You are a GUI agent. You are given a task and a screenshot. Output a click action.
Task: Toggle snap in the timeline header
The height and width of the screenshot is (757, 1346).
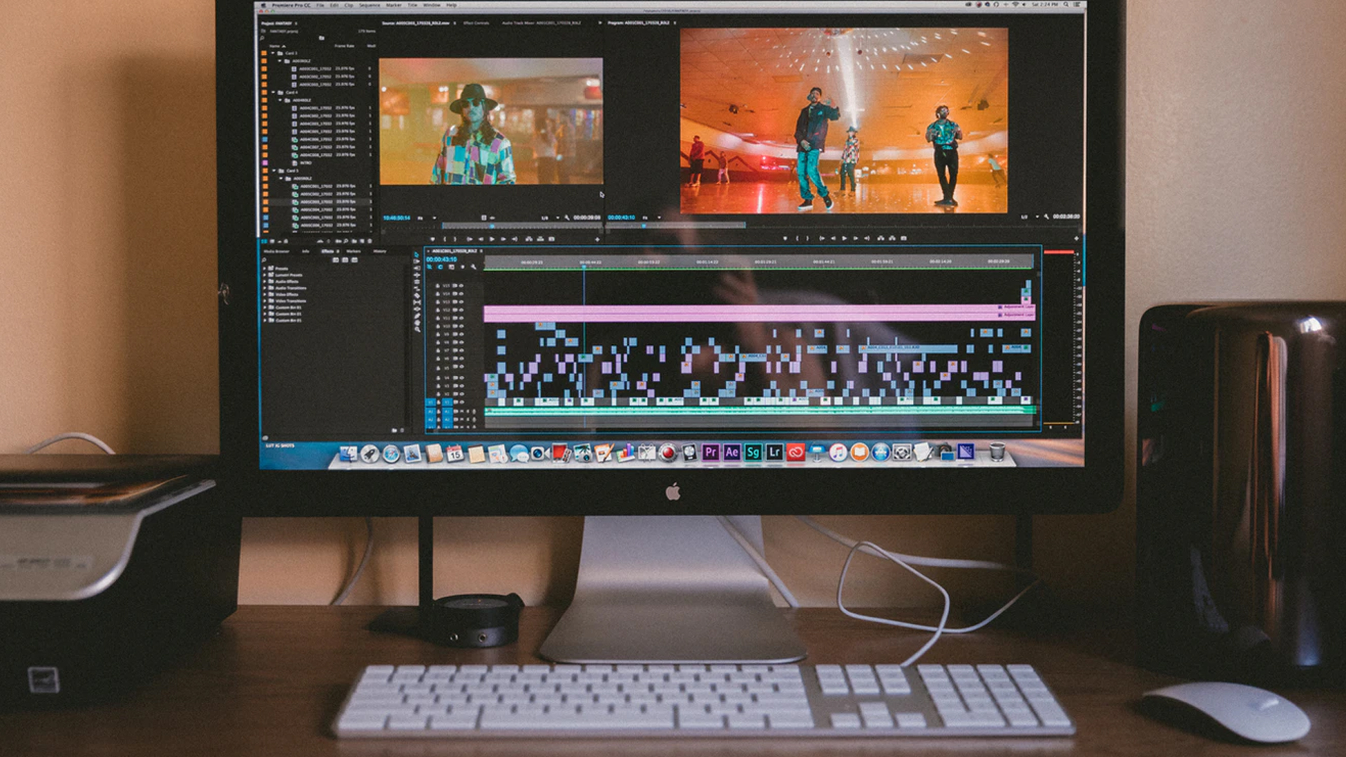pyautogui.click(x=440, y=267)
